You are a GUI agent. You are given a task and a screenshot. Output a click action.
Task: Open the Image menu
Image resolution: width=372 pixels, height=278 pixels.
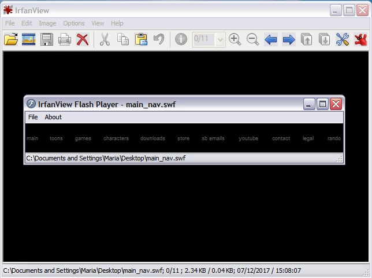coord(47,23)
